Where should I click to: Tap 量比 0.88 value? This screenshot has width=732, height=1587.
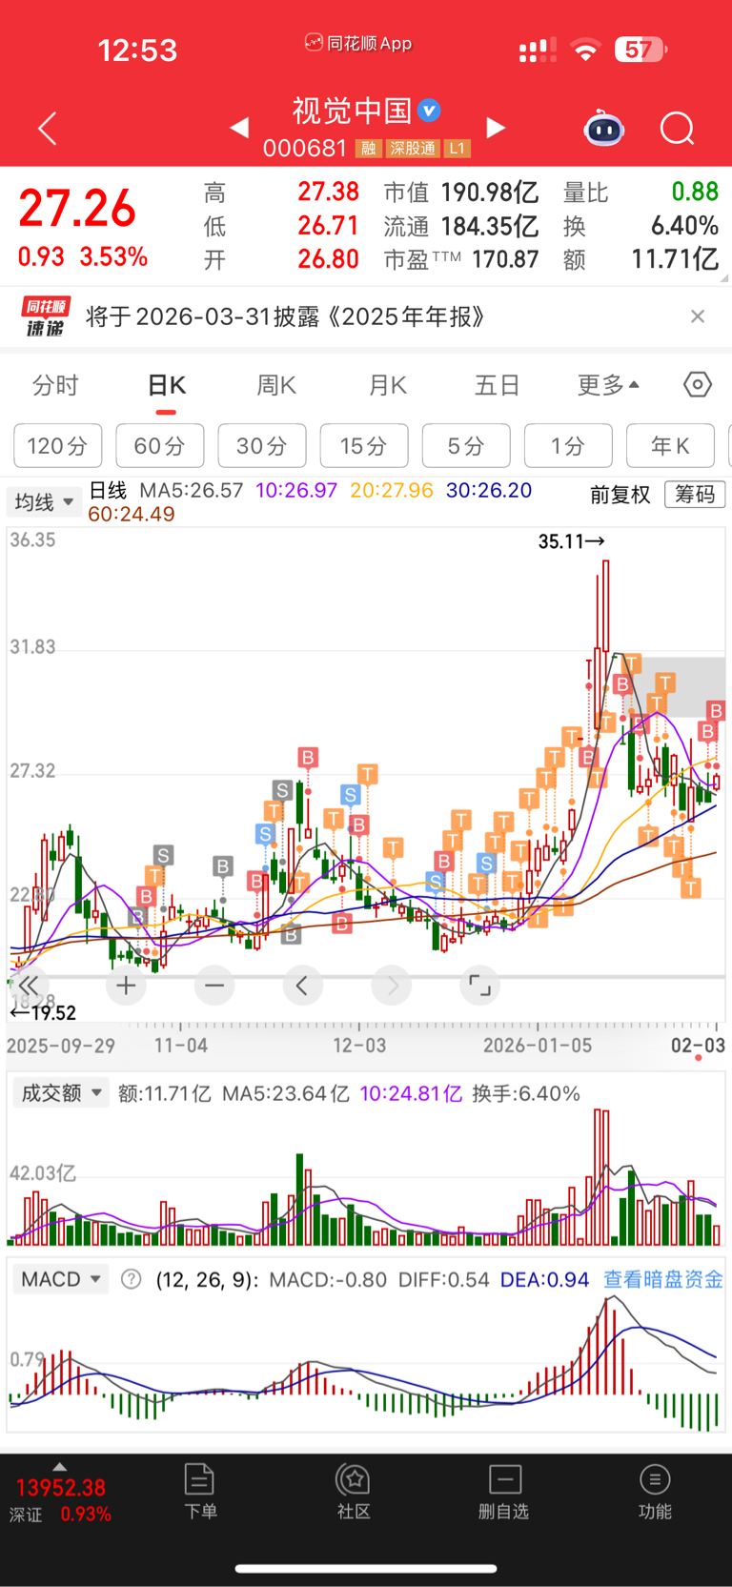click(x=695, y=192)
